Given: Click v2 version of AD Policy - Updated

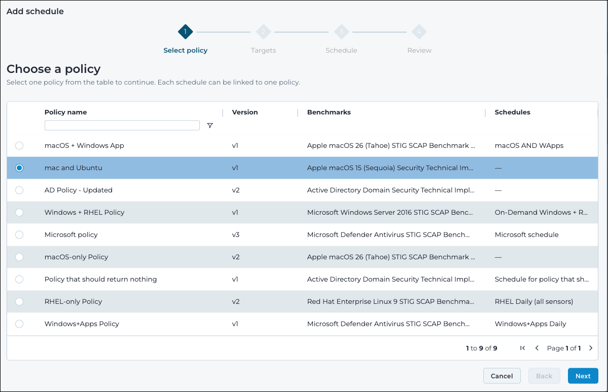Looking at the screenshot, I should pos(235,190).
